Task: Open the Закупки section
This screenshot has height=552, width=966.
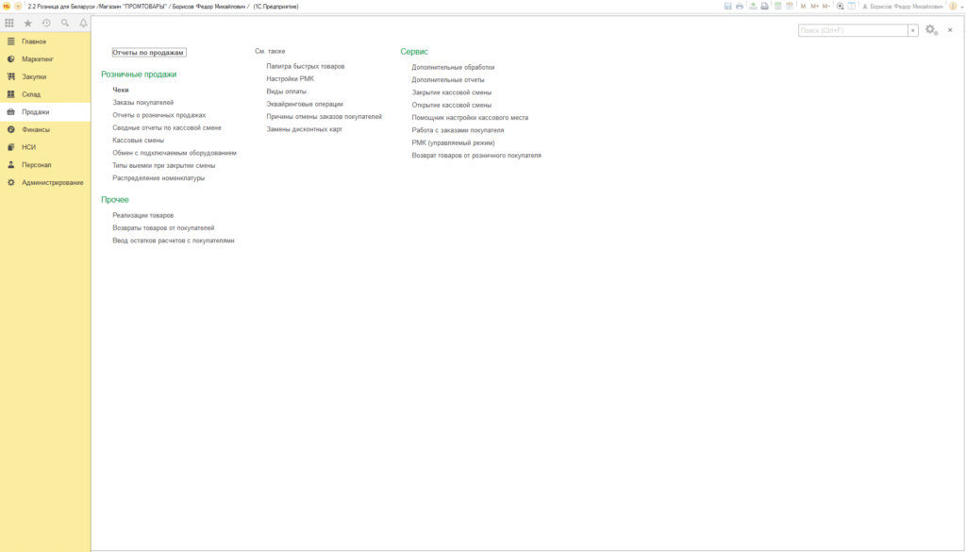Action: coord(45,77)
